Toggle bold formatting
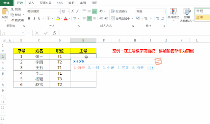Screen dimensions: 210x124 29,18
